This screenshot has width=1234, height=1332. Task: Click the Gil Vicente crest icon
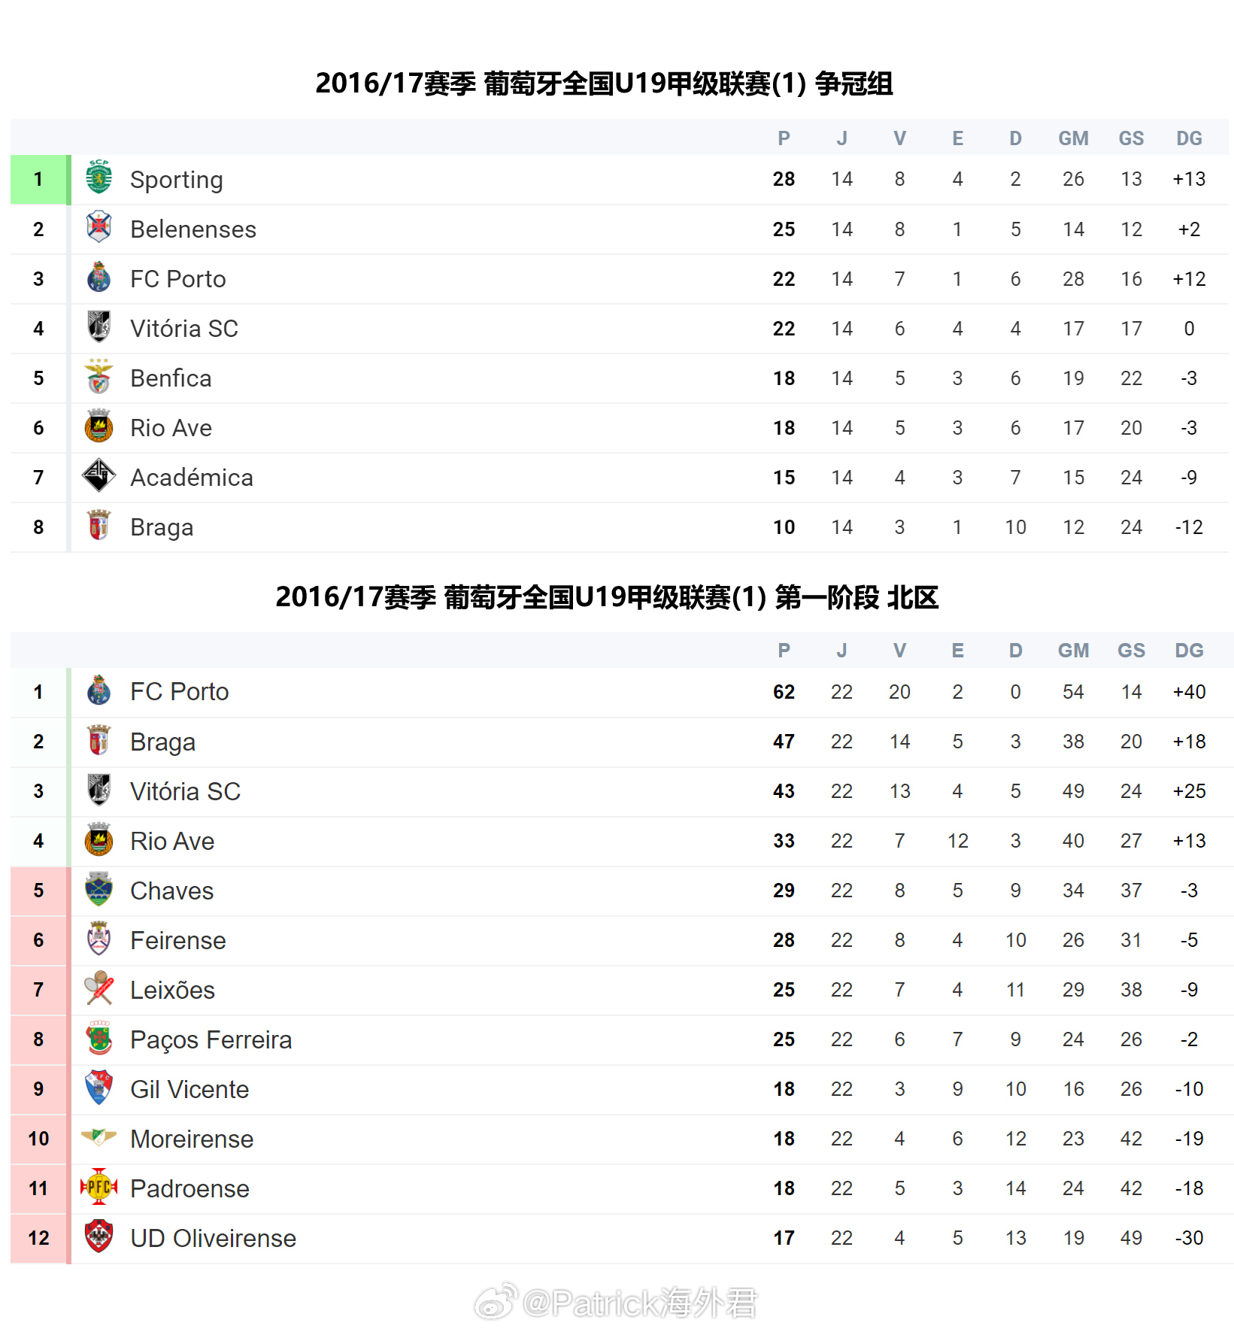pyautogui.click(x=99, y=1088)
